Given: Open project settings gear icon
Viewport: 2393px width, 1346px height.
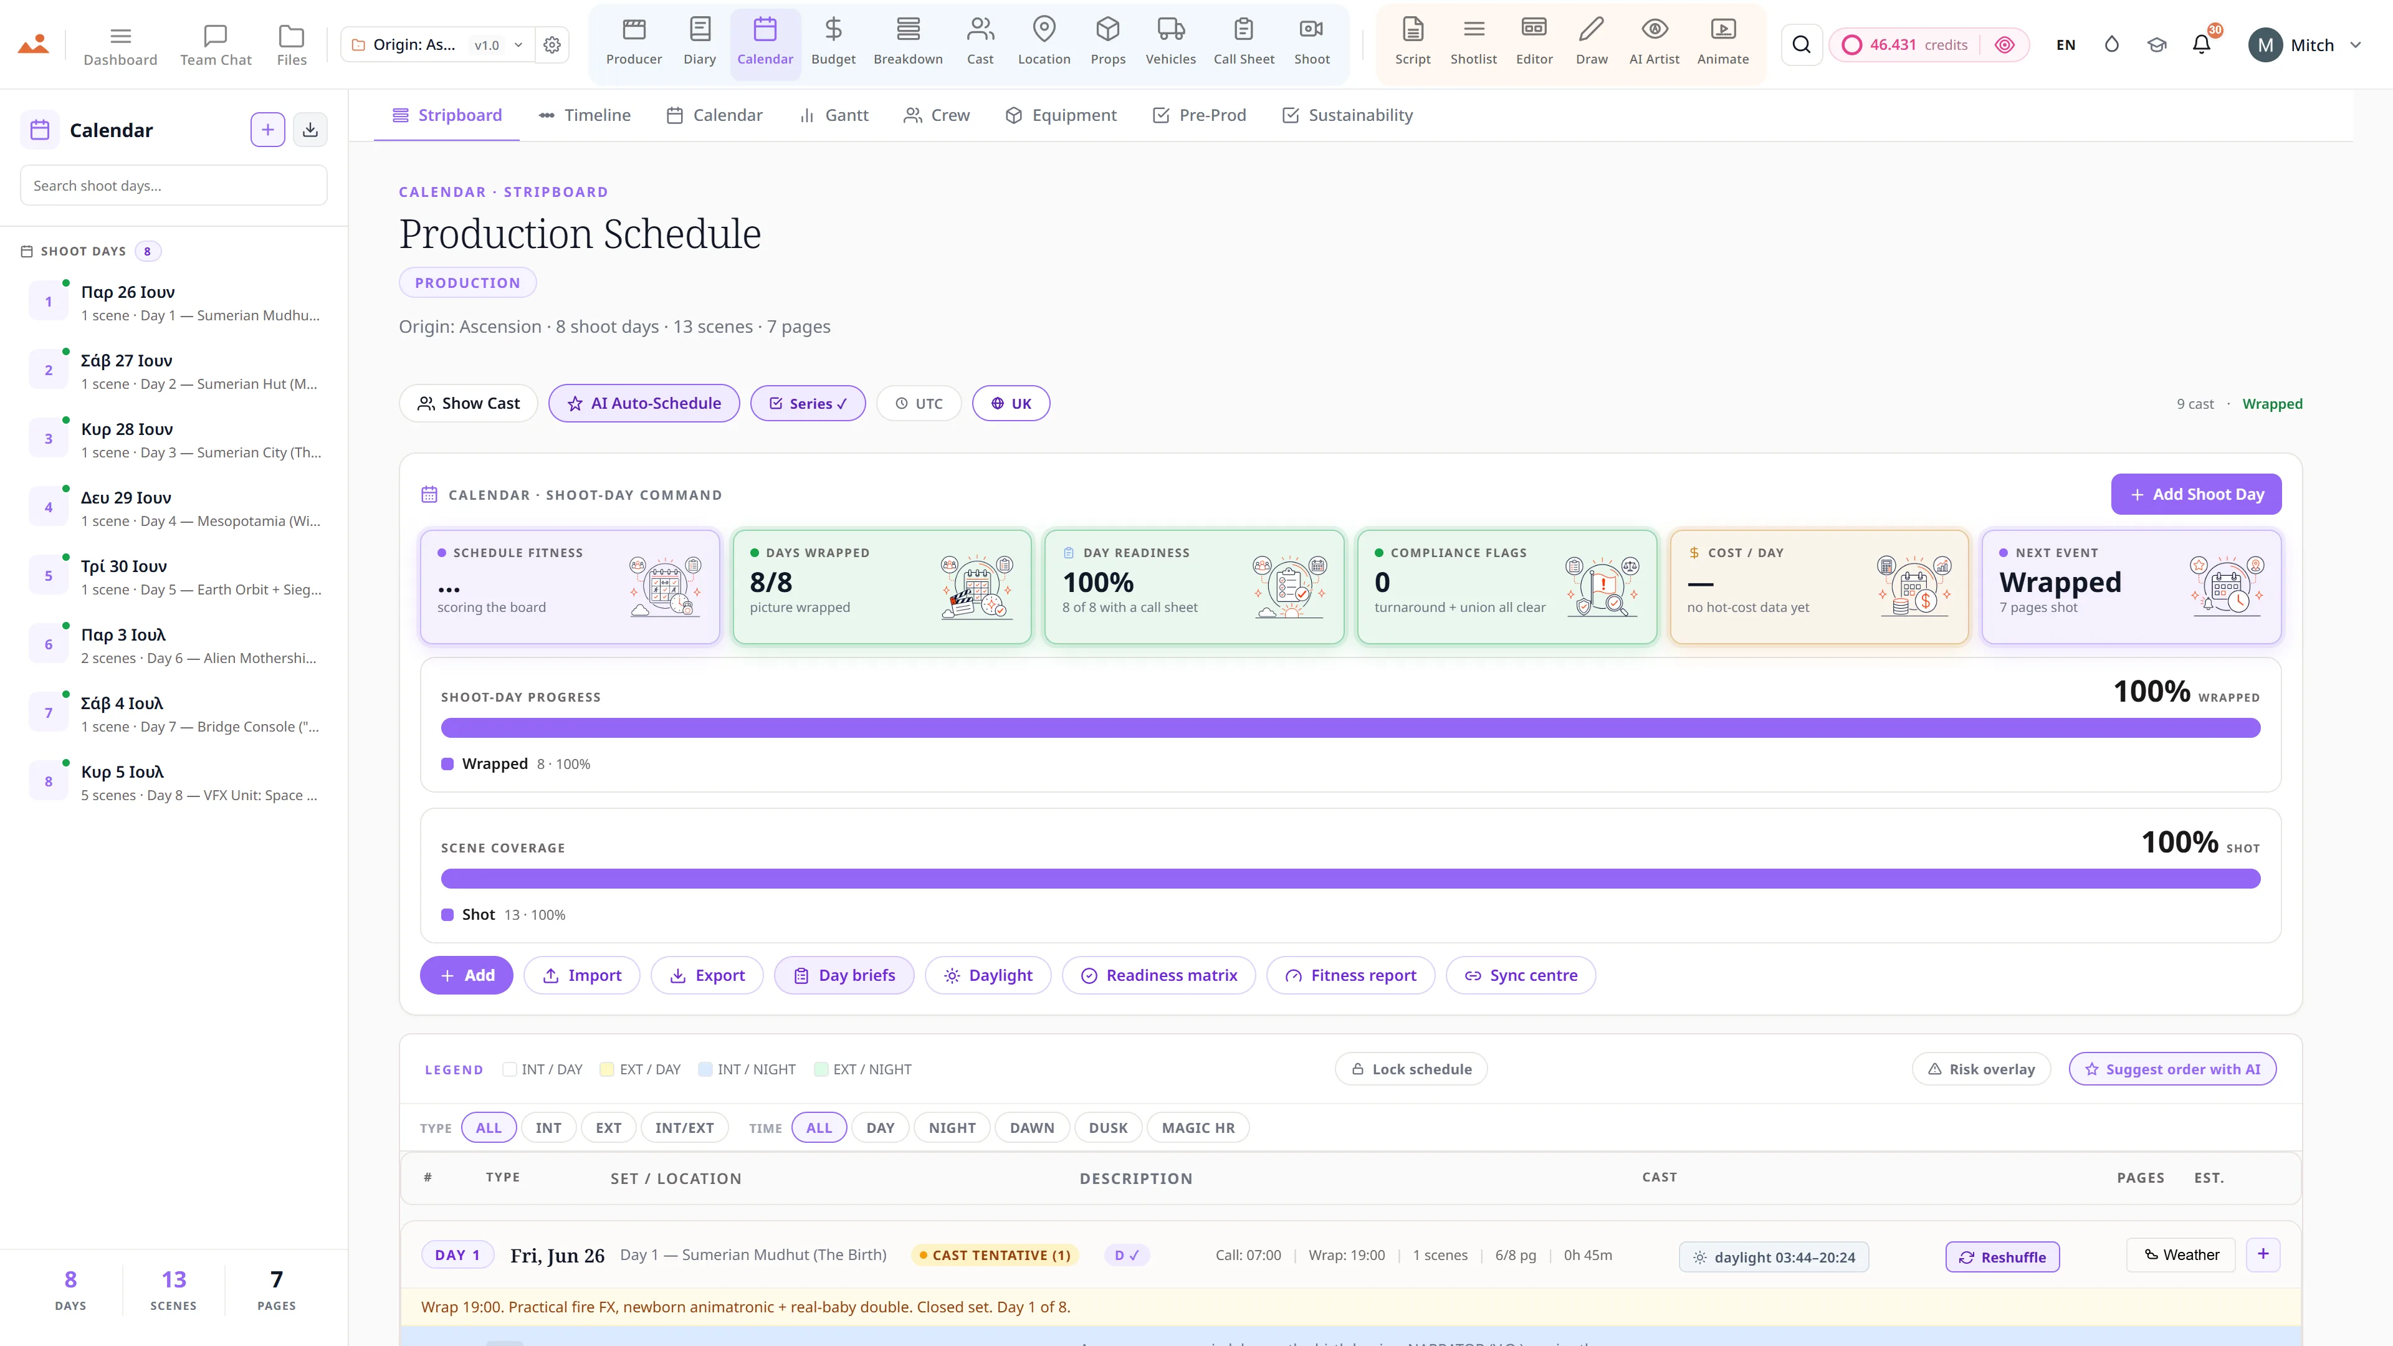Looking at the screenshot, I should (x=552, y=45).
